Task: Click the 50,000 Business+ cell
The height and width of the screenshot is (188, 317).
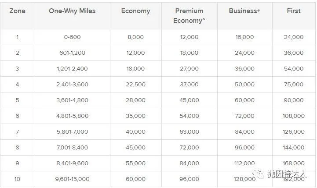Action: pos(244,85)
